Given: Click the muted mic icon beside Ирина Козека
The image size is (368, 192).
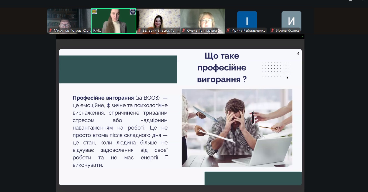Looking at the screenshot, I should [x=273, y=31].
